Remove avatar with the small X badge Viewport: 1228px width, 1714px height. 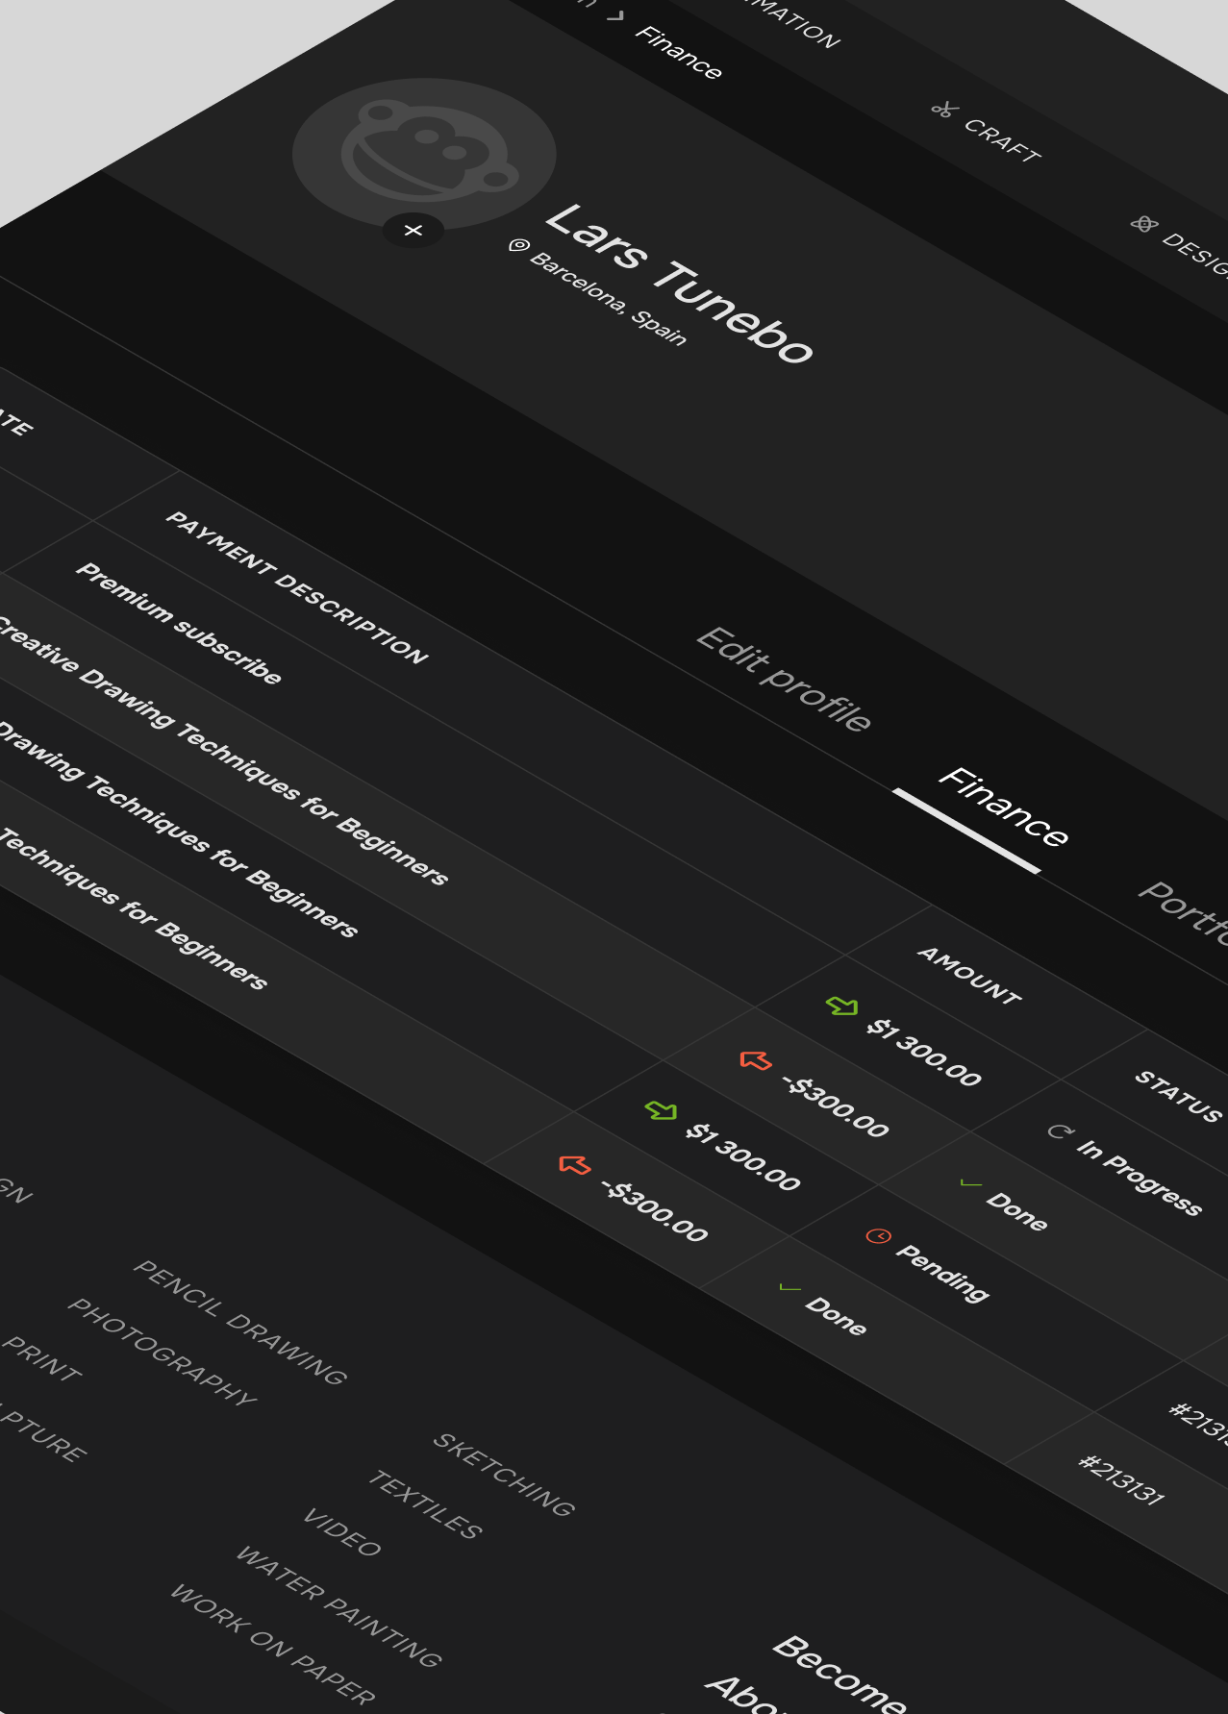(414, 231)
